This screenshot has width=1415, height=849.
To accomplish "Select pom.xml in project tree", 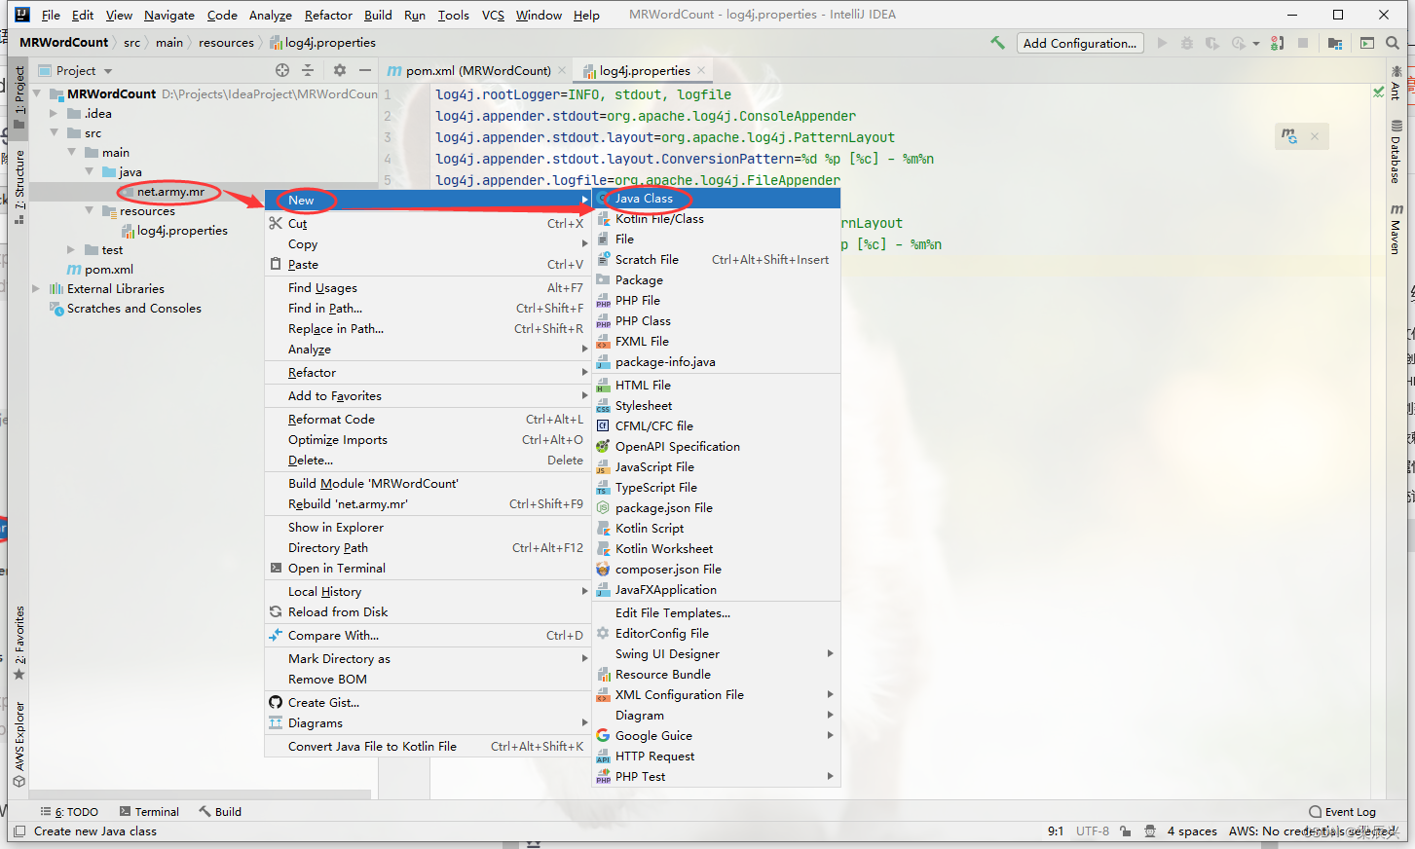I will (108, 270).
